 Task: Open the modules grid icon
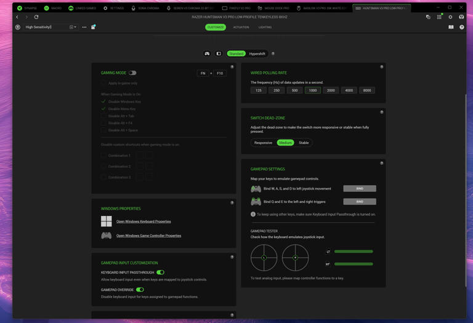point(439,17)
